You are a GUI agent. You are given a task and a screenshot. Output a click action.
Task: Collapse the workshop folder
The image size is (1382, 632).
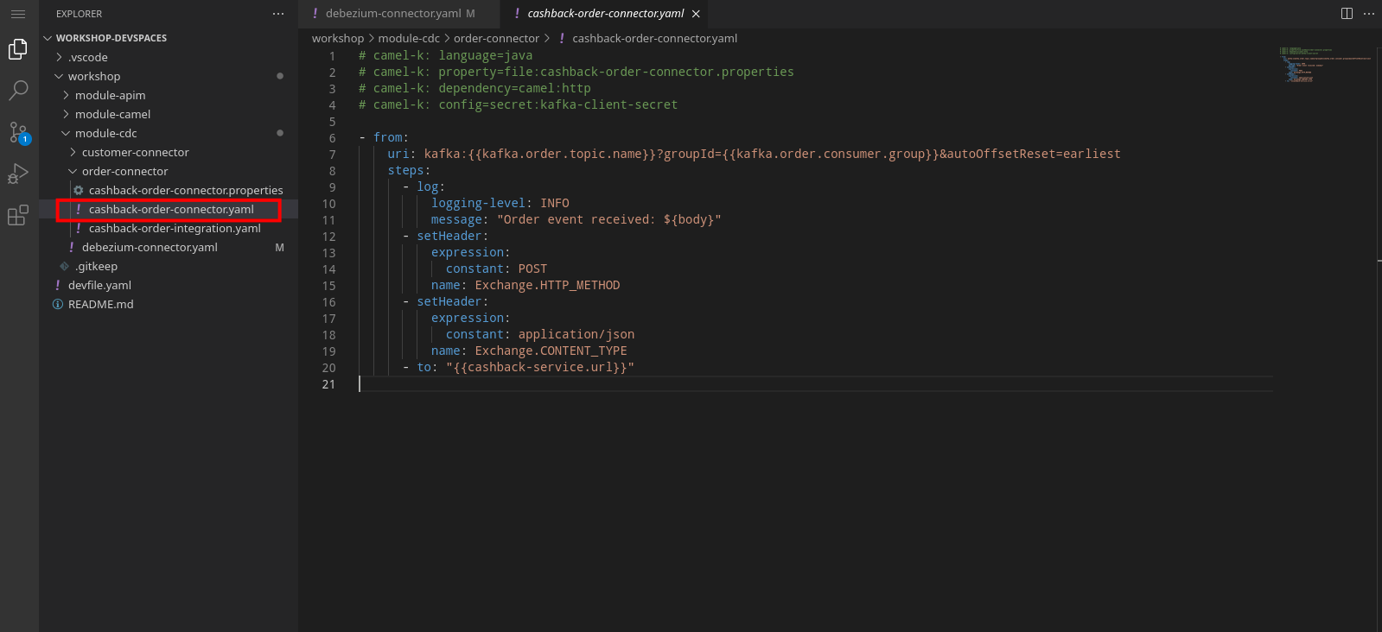(169, 76)
